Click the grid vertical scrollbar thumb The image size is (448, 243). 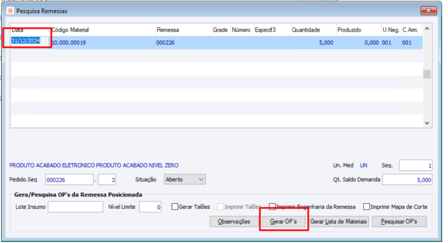(427, 74)
